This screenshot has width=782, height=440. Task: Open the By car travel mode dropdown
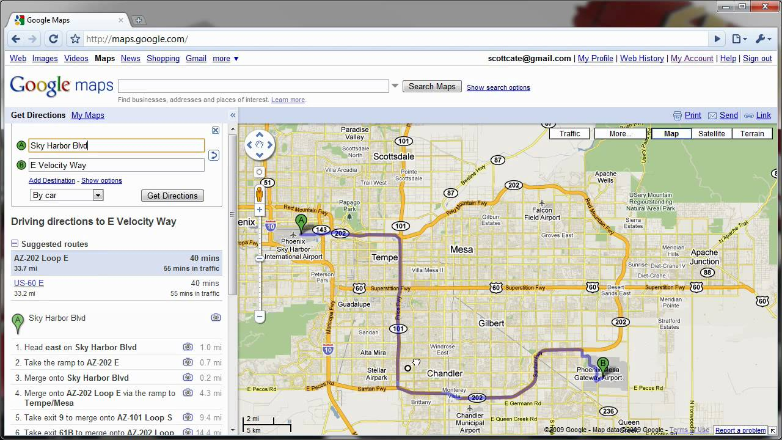67,196
